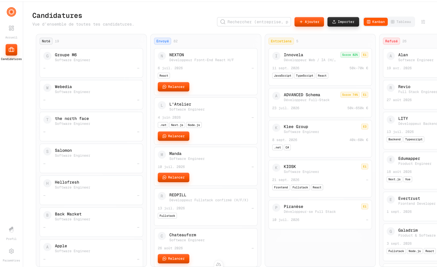Open Accueil in the sidebar
The width and height of the screenshot is (437, 267).
pos(11,32)
